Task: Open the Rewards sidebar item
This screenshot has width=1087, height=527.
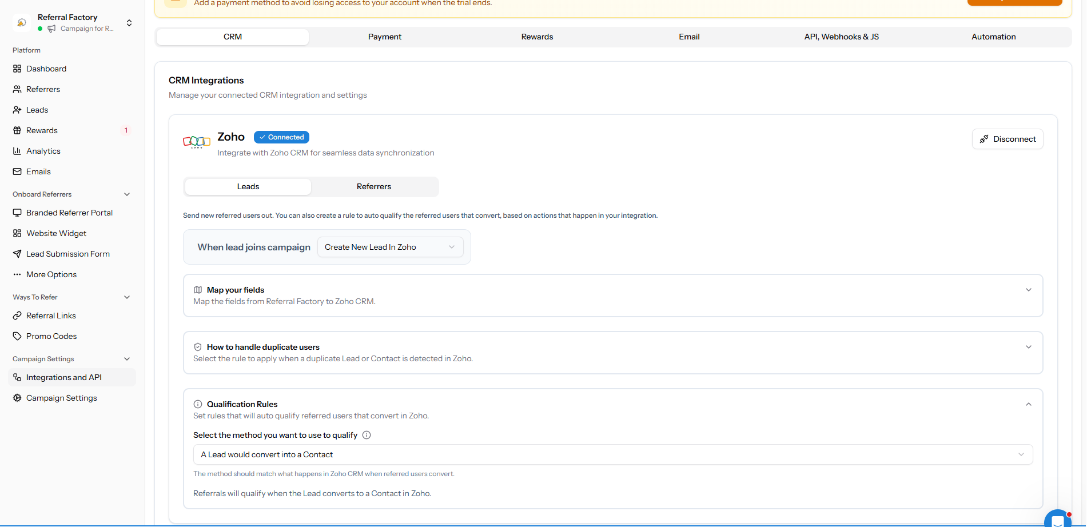Action: (x=72, y=130)
